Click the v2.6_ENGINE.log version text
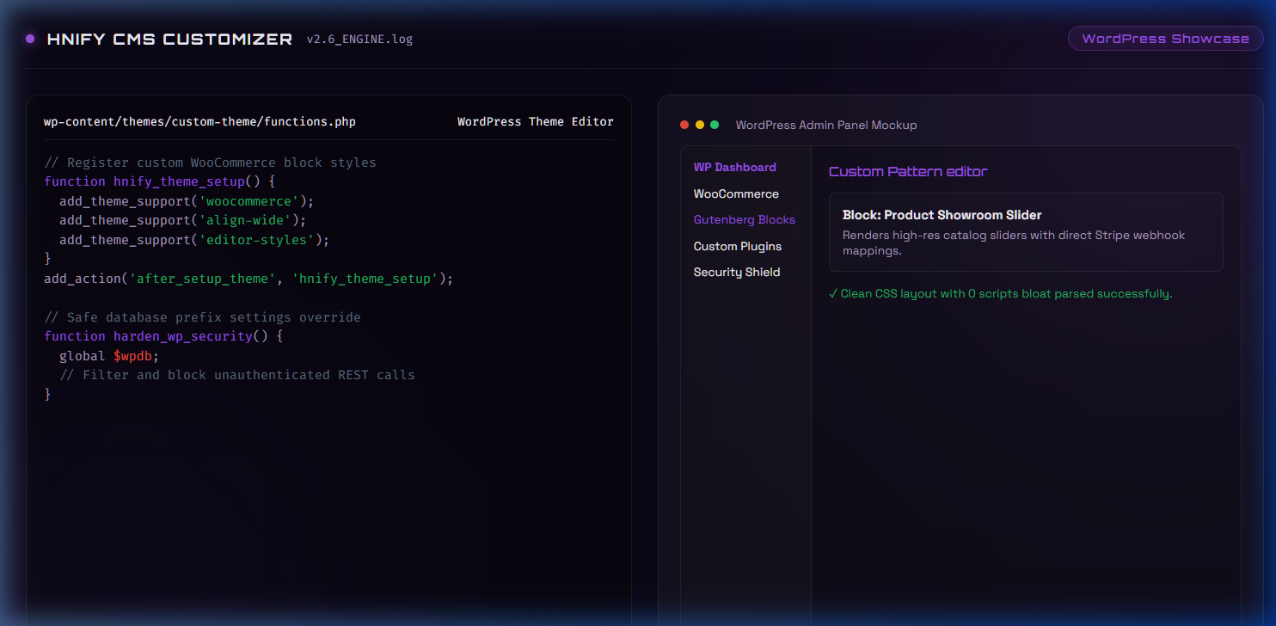Viewport: 1276px width, 626px height. (359, 40)
